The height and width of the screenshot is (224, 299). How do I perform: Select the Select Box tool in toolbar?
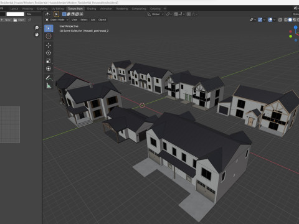click(49, 28)
